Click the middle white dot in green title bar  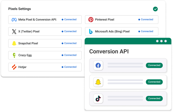click(x=161, y=41)
